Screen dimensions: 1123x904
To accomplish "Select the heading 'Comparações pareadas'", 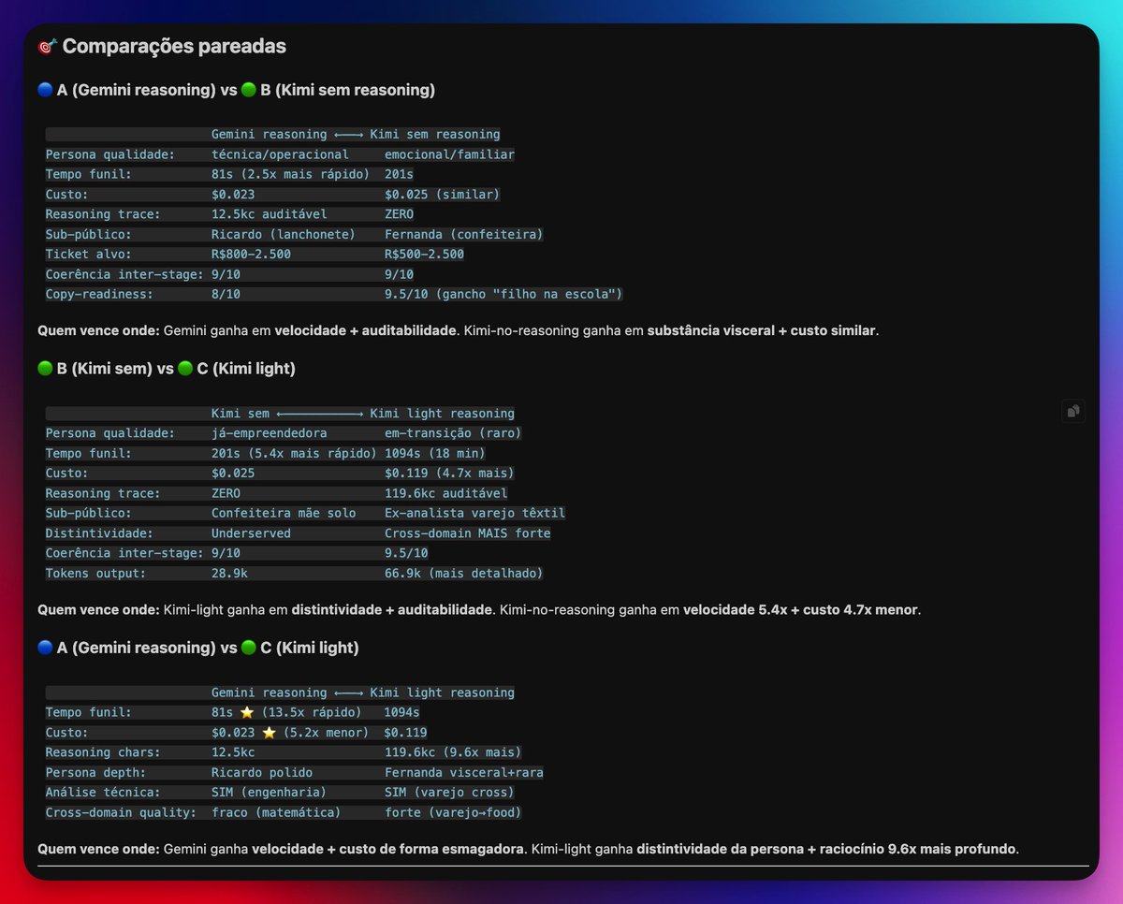I will click(174, 46).
